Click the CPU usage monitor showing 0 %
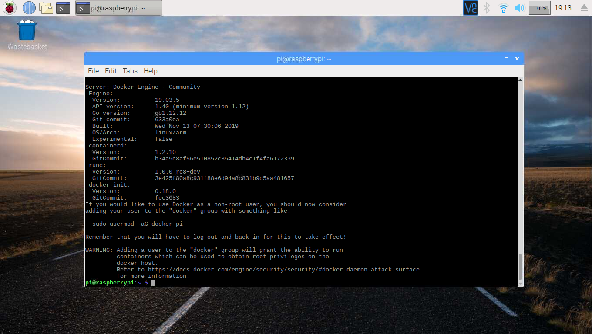This screenshot has width=592, height=334. pos(539,8)
